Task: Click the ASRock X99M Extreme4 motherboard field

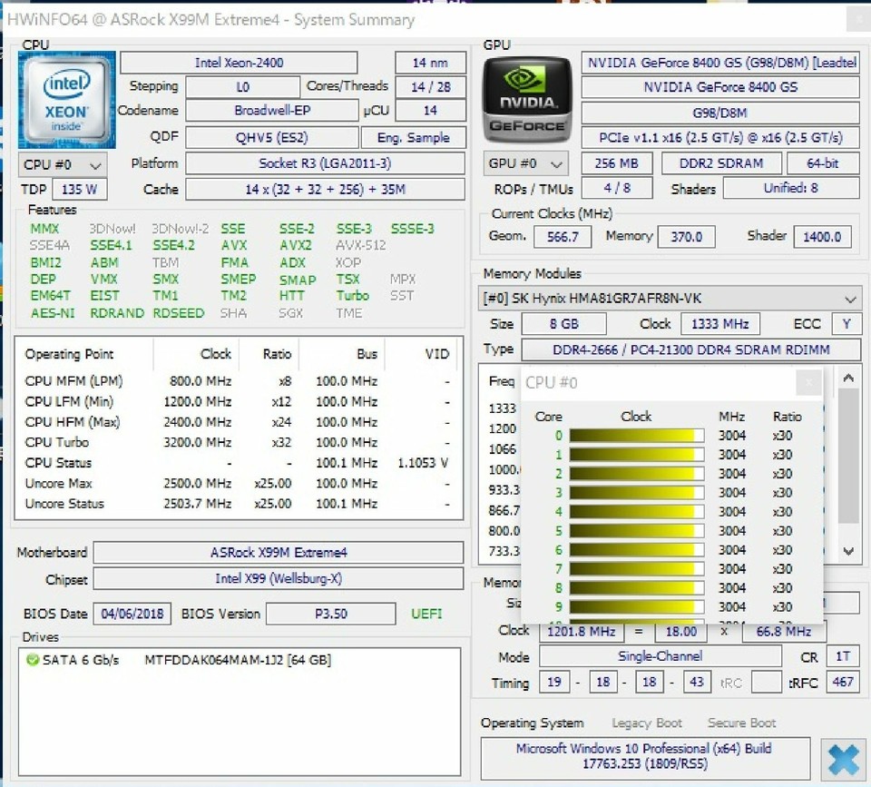Action: (279, 553)
